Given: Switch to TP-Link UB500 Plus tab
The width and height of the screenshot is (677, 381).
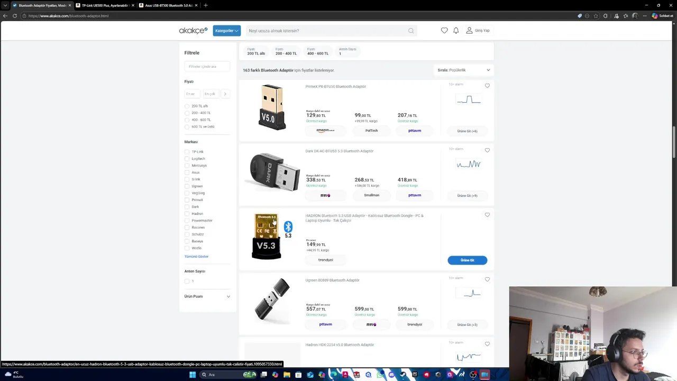Looking at the screenshot, I should pyautogui.click(x=105, y=5).
